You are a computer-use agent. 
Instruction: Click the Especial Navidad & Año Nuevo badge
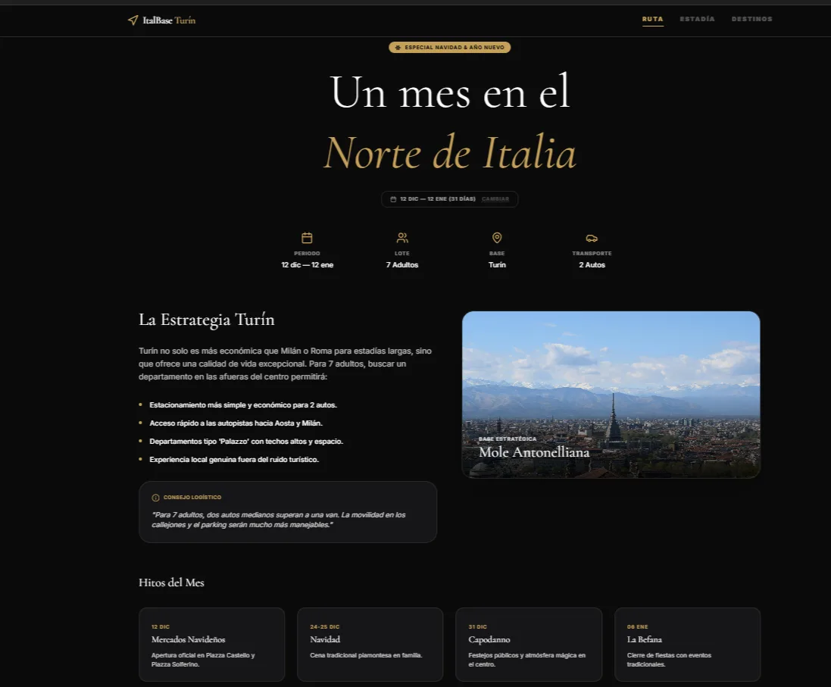449,48
